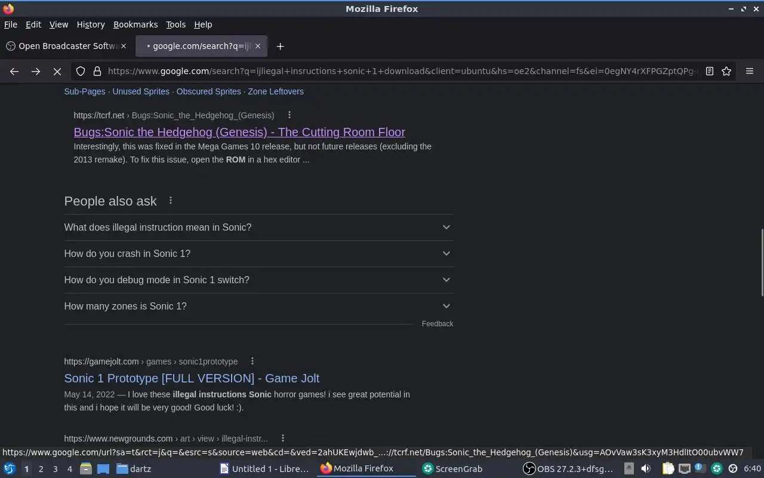
Task: Switch to virtual desktop 2
Action: tap(41, 468)
